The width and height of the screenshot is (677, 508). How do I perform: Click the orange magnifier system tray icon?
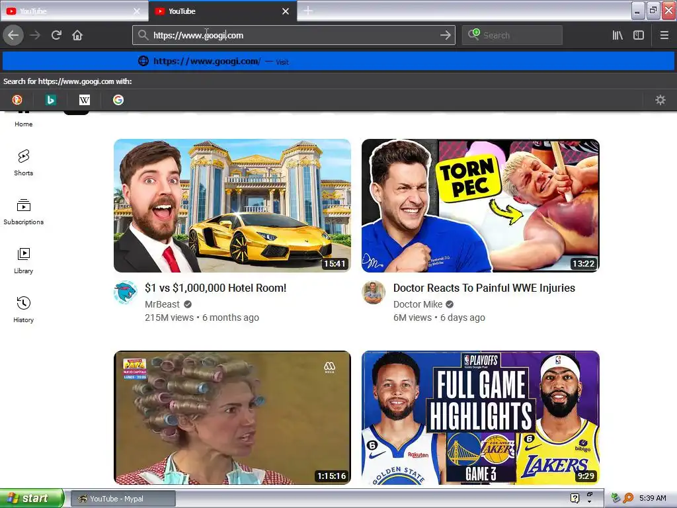628,498
